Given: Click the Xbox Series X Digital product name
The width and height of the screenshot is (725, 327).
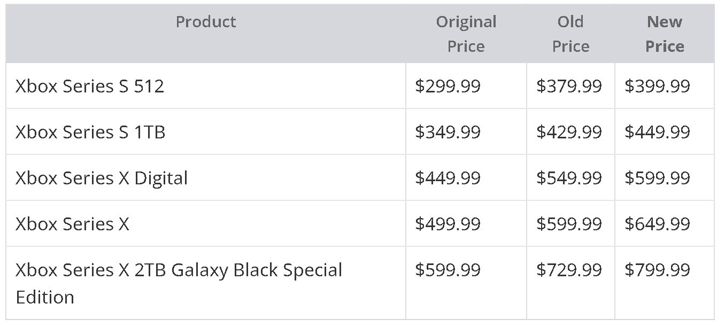Looking at the screenshot, I should (102, 178).
